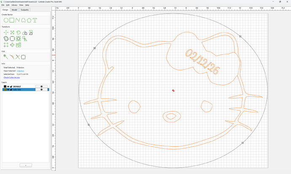Click the square-and-triangle group icon

[25, 39]
